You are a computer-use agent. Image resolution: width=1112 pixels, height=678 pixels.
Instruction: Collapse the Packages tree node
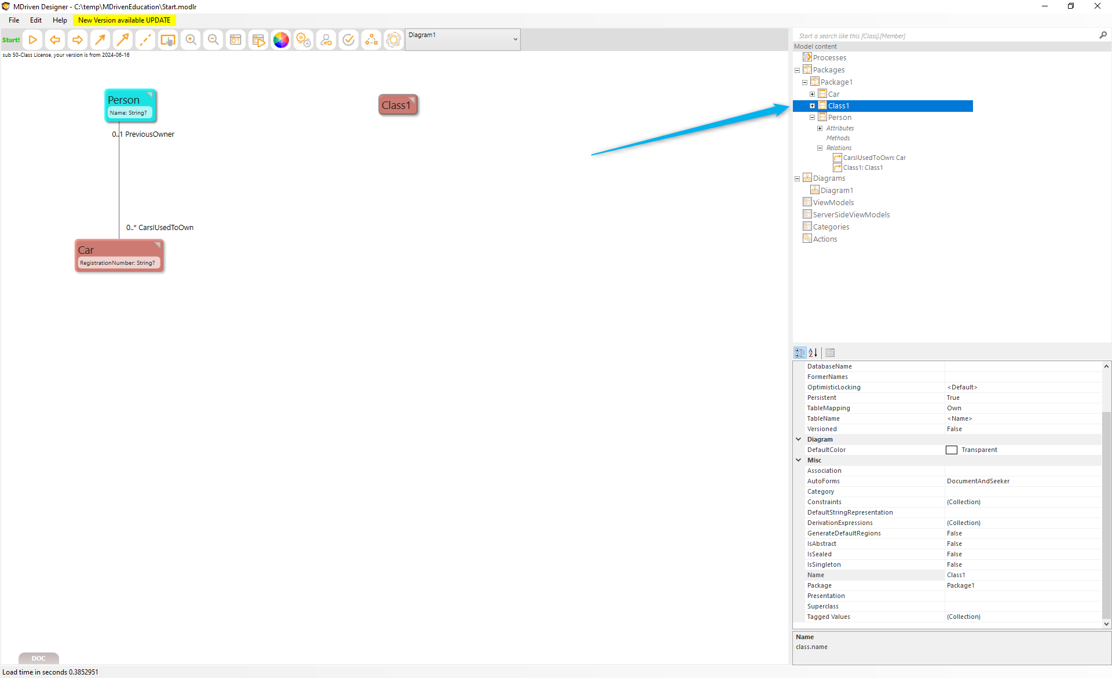797,70
